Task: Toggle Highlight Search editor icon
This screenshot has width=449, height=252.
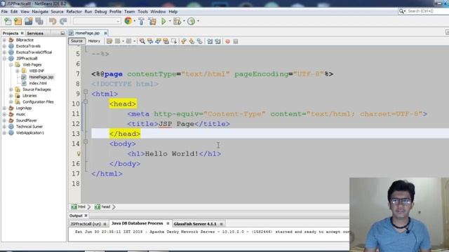Action: pyautogui.click(x=166, y=41)
